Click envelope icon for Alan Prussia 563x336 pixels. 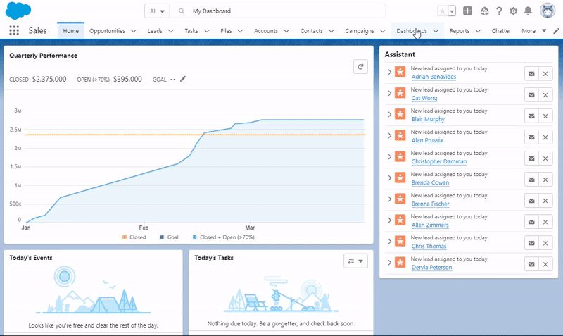click(x=531, y=137)
